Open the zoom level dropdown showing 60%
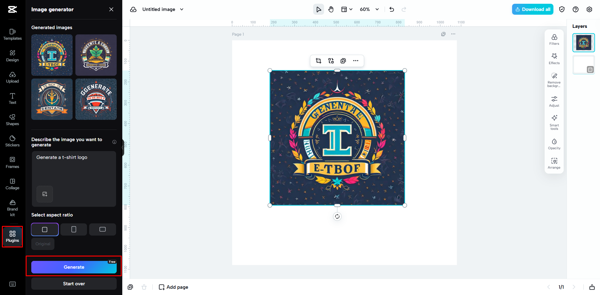The width and height of the screenshot is (600, 295). pyautogui.click(x=369, y=9)
